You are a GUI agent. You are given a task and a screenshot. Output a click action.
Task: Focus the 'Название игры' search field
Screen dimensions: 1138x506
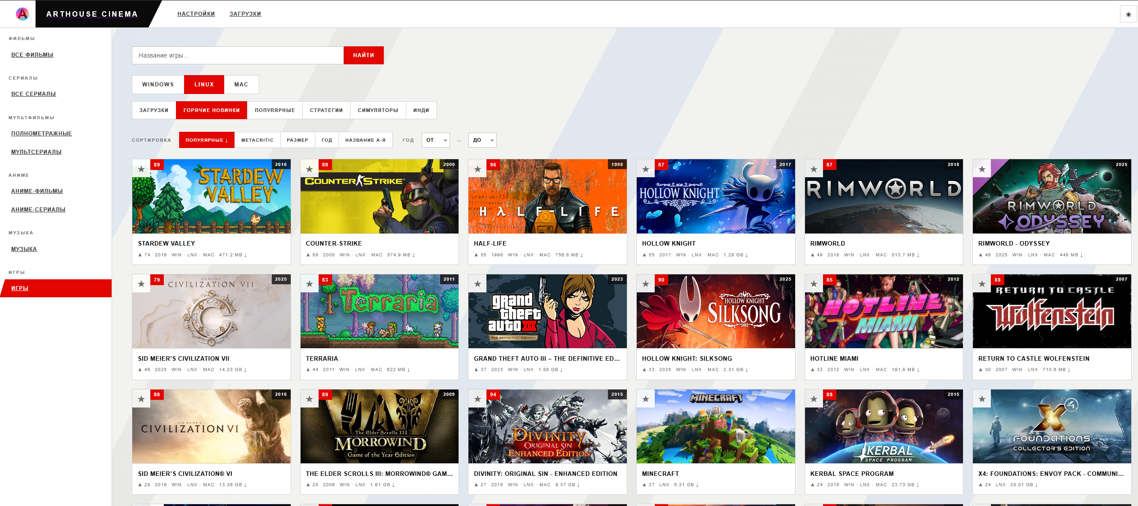pyautogui.click(x=238, y=55)
